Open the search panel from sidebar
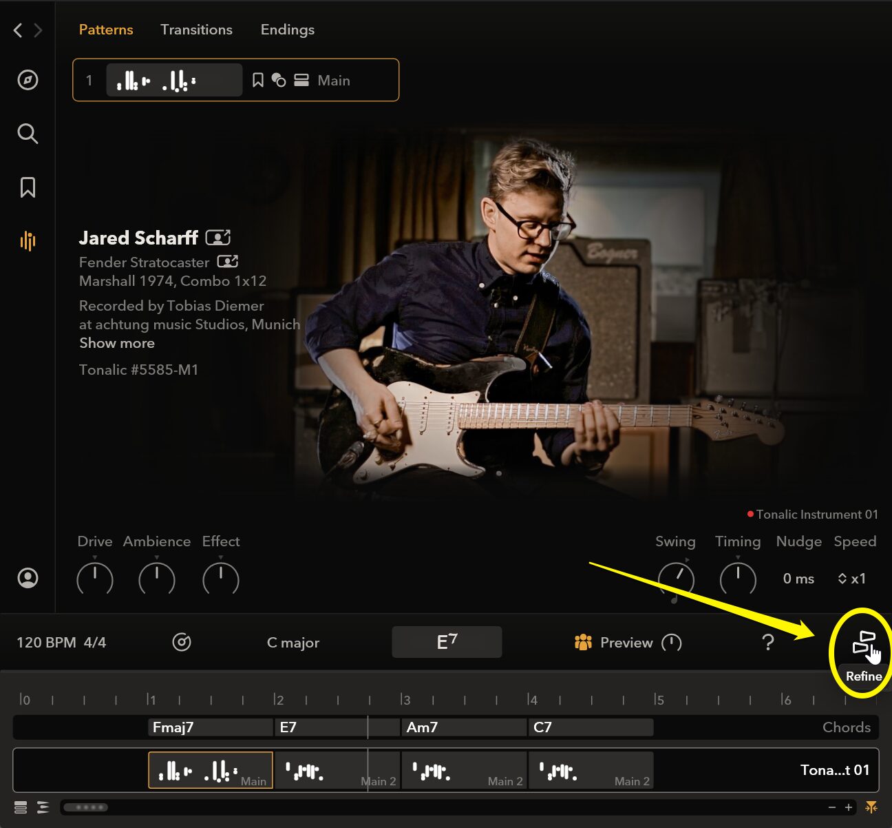 click(x=28, y=134)
